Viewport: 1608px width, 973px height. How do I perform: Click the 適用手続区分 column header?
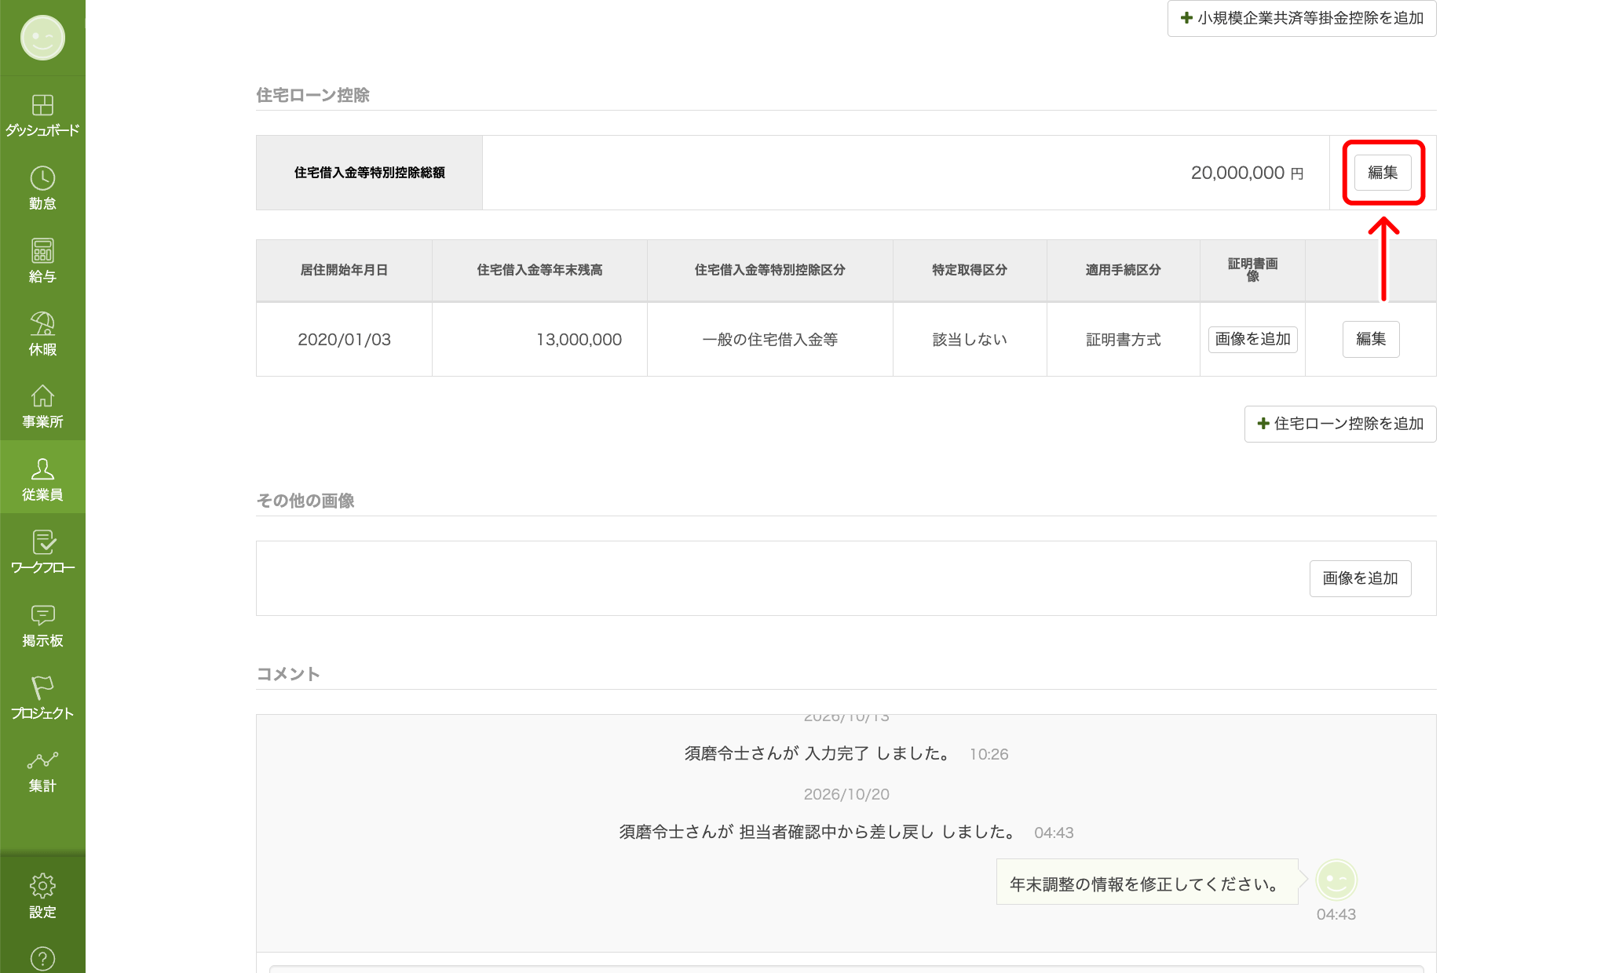[1123, 270]
